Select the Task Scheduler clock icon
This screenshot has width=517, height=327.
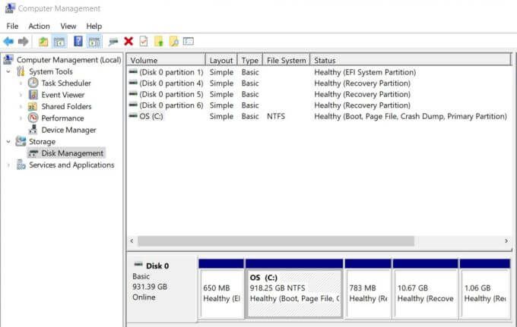[33, 83]
